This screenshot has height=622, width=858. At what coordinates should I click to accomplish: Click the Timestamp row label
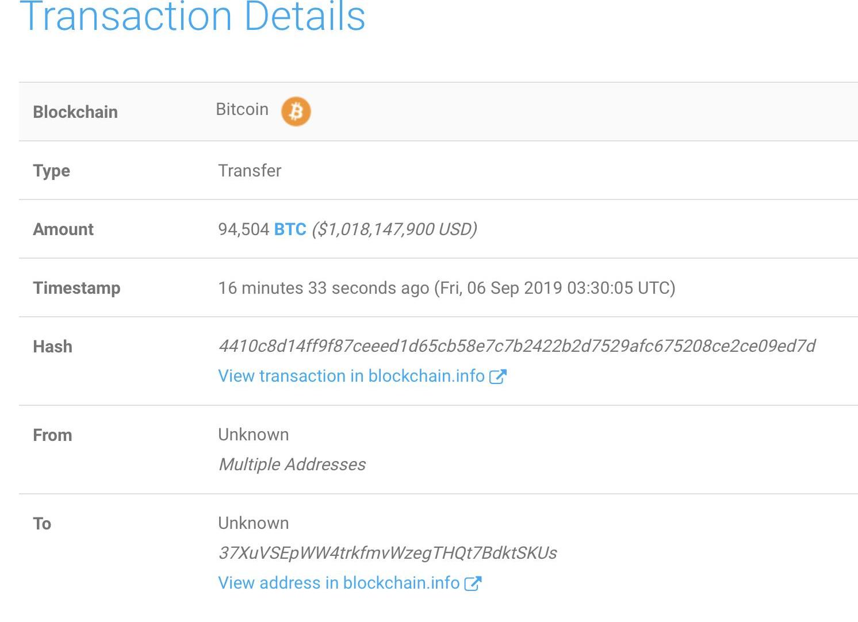pos(76,288)
